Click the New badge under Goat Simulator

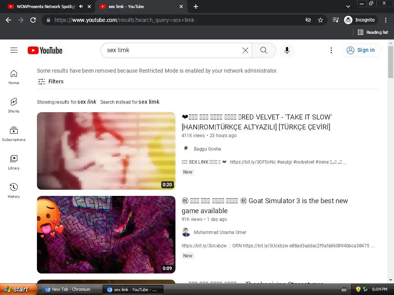[x=188, y=255]
